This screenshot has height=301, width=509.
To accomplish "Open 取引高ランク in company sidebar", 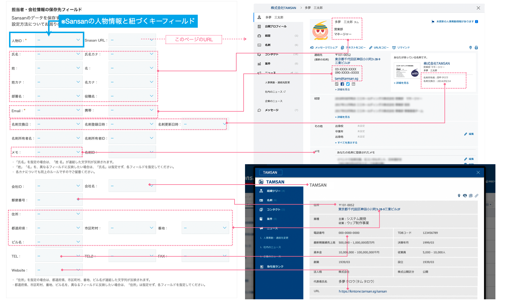I will point(275,267).
